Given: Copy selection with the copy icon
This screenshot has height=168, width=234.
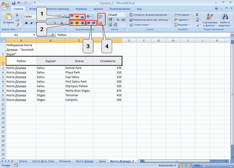Looking at the screenshot, I should click(17, 20).
